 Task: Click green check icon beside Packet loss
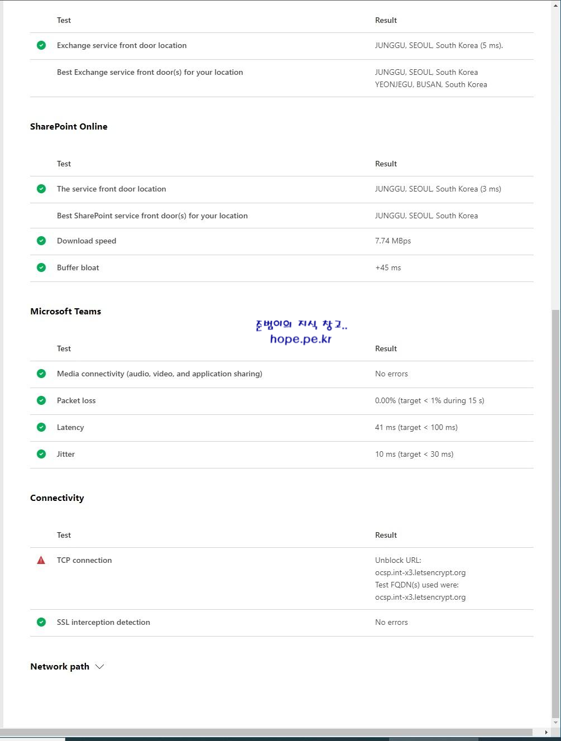(41, 400)
